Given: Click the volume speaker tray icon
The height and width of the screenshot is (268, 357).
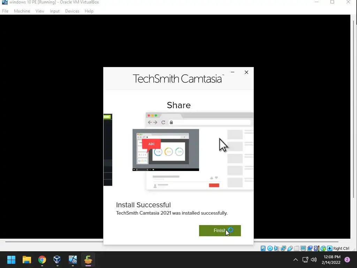Looking at the screenshot, I should (314, 260).
